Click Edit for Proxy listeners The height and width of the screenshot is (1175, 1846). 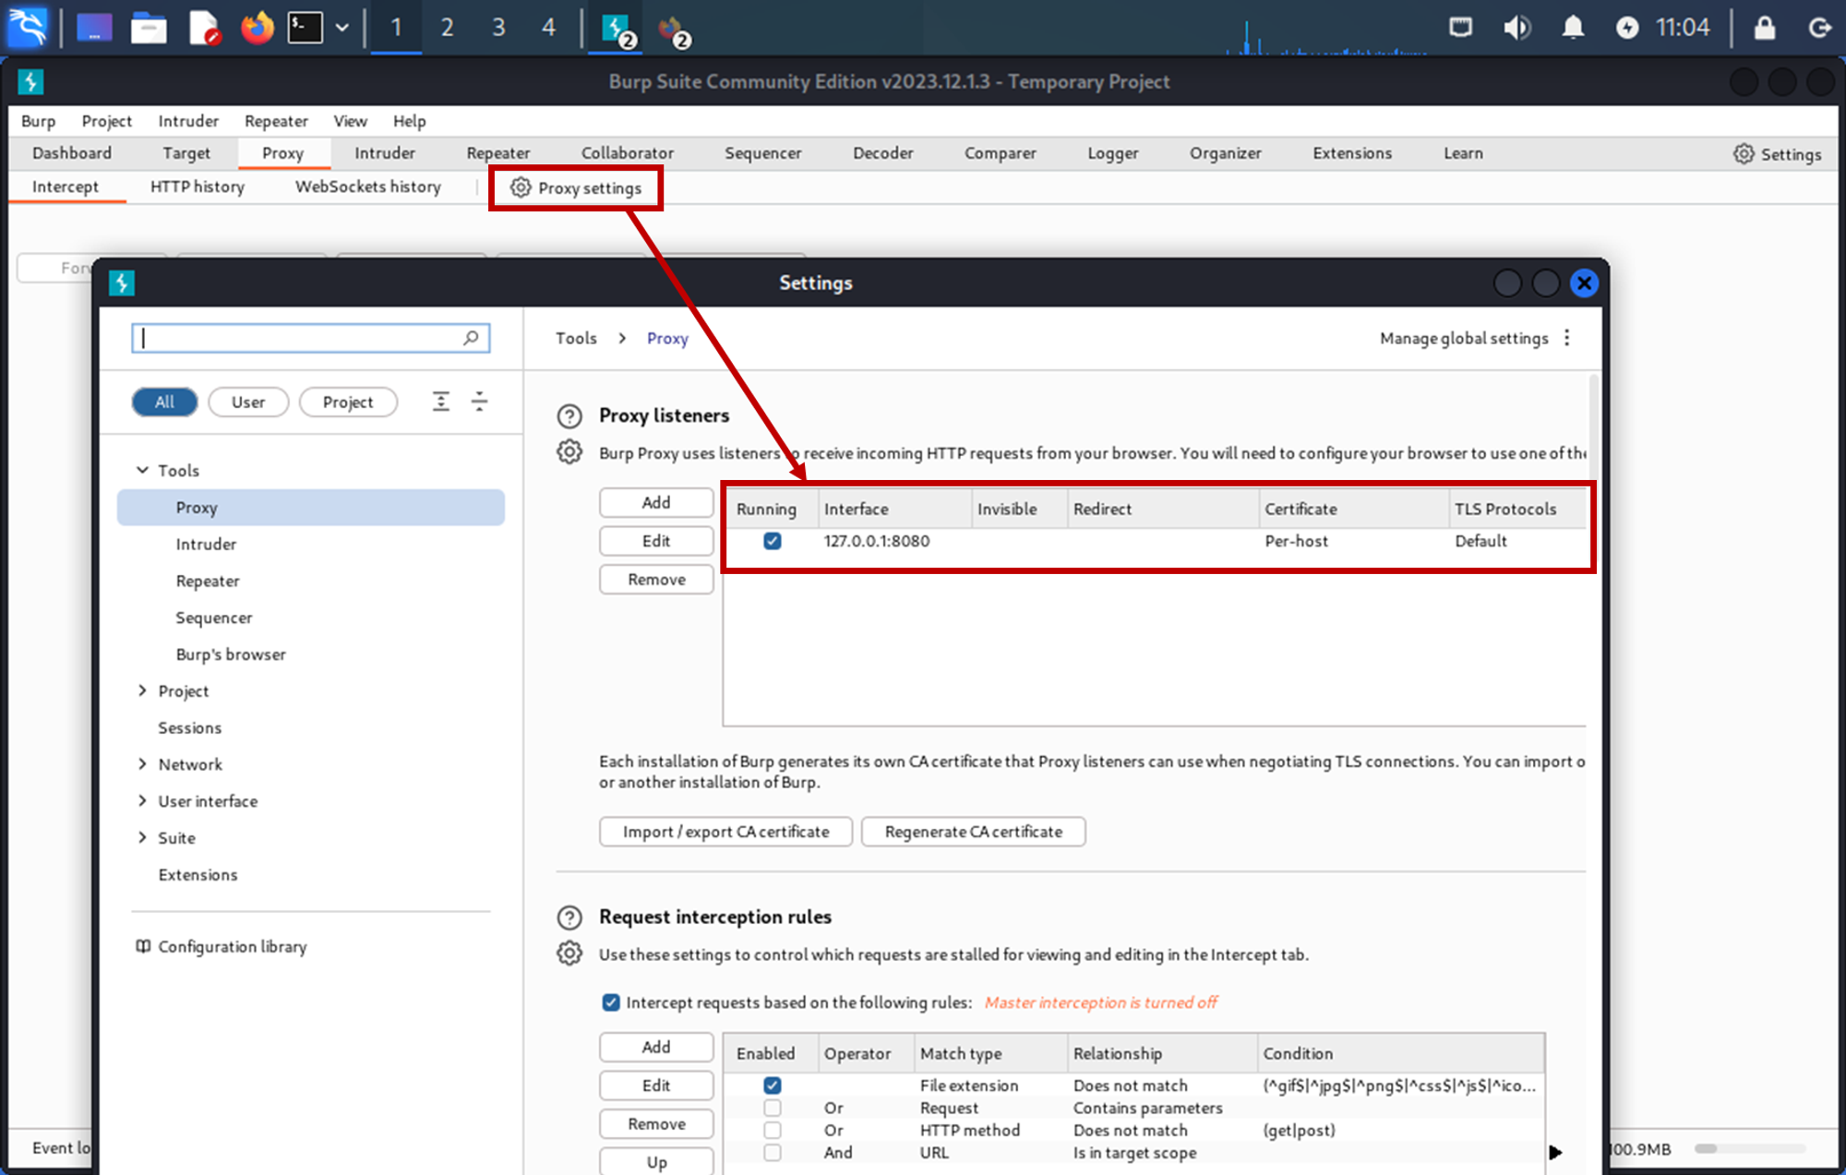click(x=656, y=541)
